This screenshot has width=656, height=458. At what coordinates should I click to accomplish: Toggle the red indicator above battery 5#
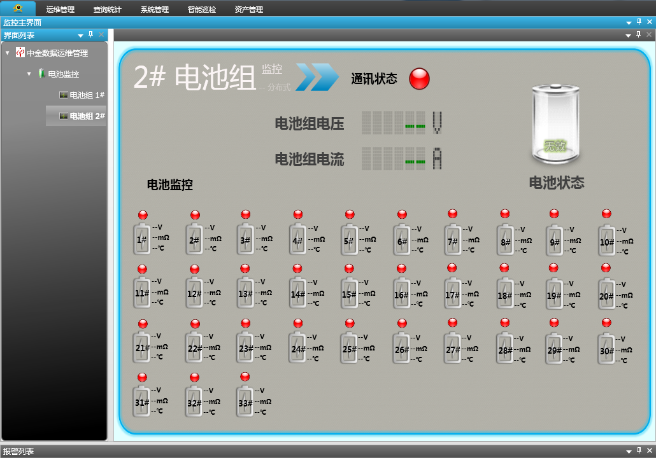349,214
